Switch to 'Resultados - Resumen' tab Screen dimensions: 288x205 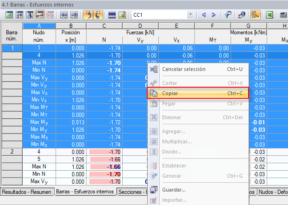click(27, 192)
